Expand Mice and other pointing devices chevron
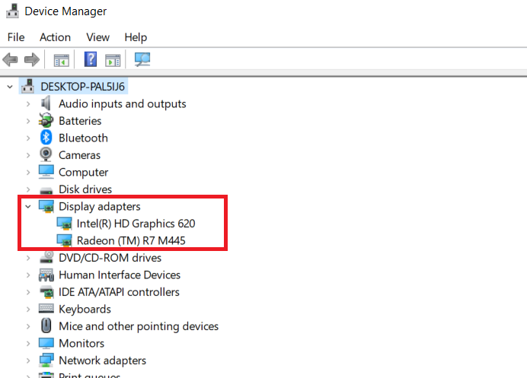527x378 pixels. point(28,326)
